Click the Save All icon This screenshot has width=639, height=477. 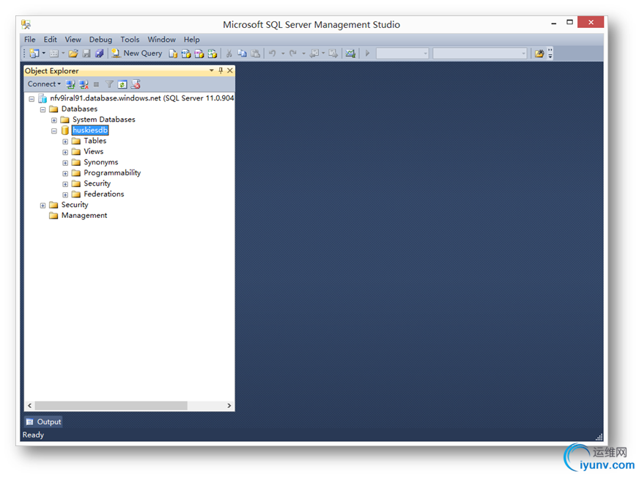99,54
